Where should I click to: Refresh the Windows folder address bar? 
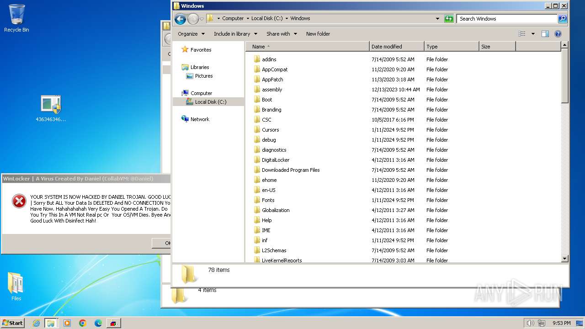pos(449,19)
